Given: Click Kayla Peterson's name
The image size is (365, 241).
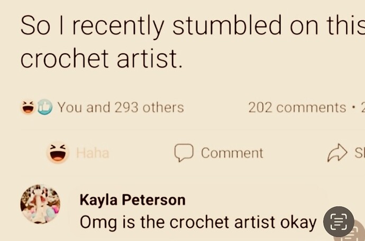Looking at the screenshot, I should 132,200.
